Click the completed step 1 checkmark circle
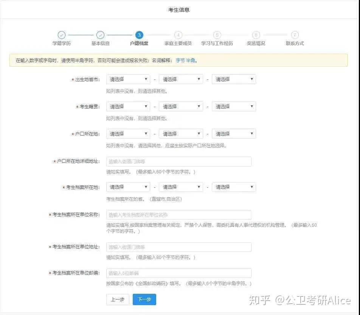 coord(62,35)
